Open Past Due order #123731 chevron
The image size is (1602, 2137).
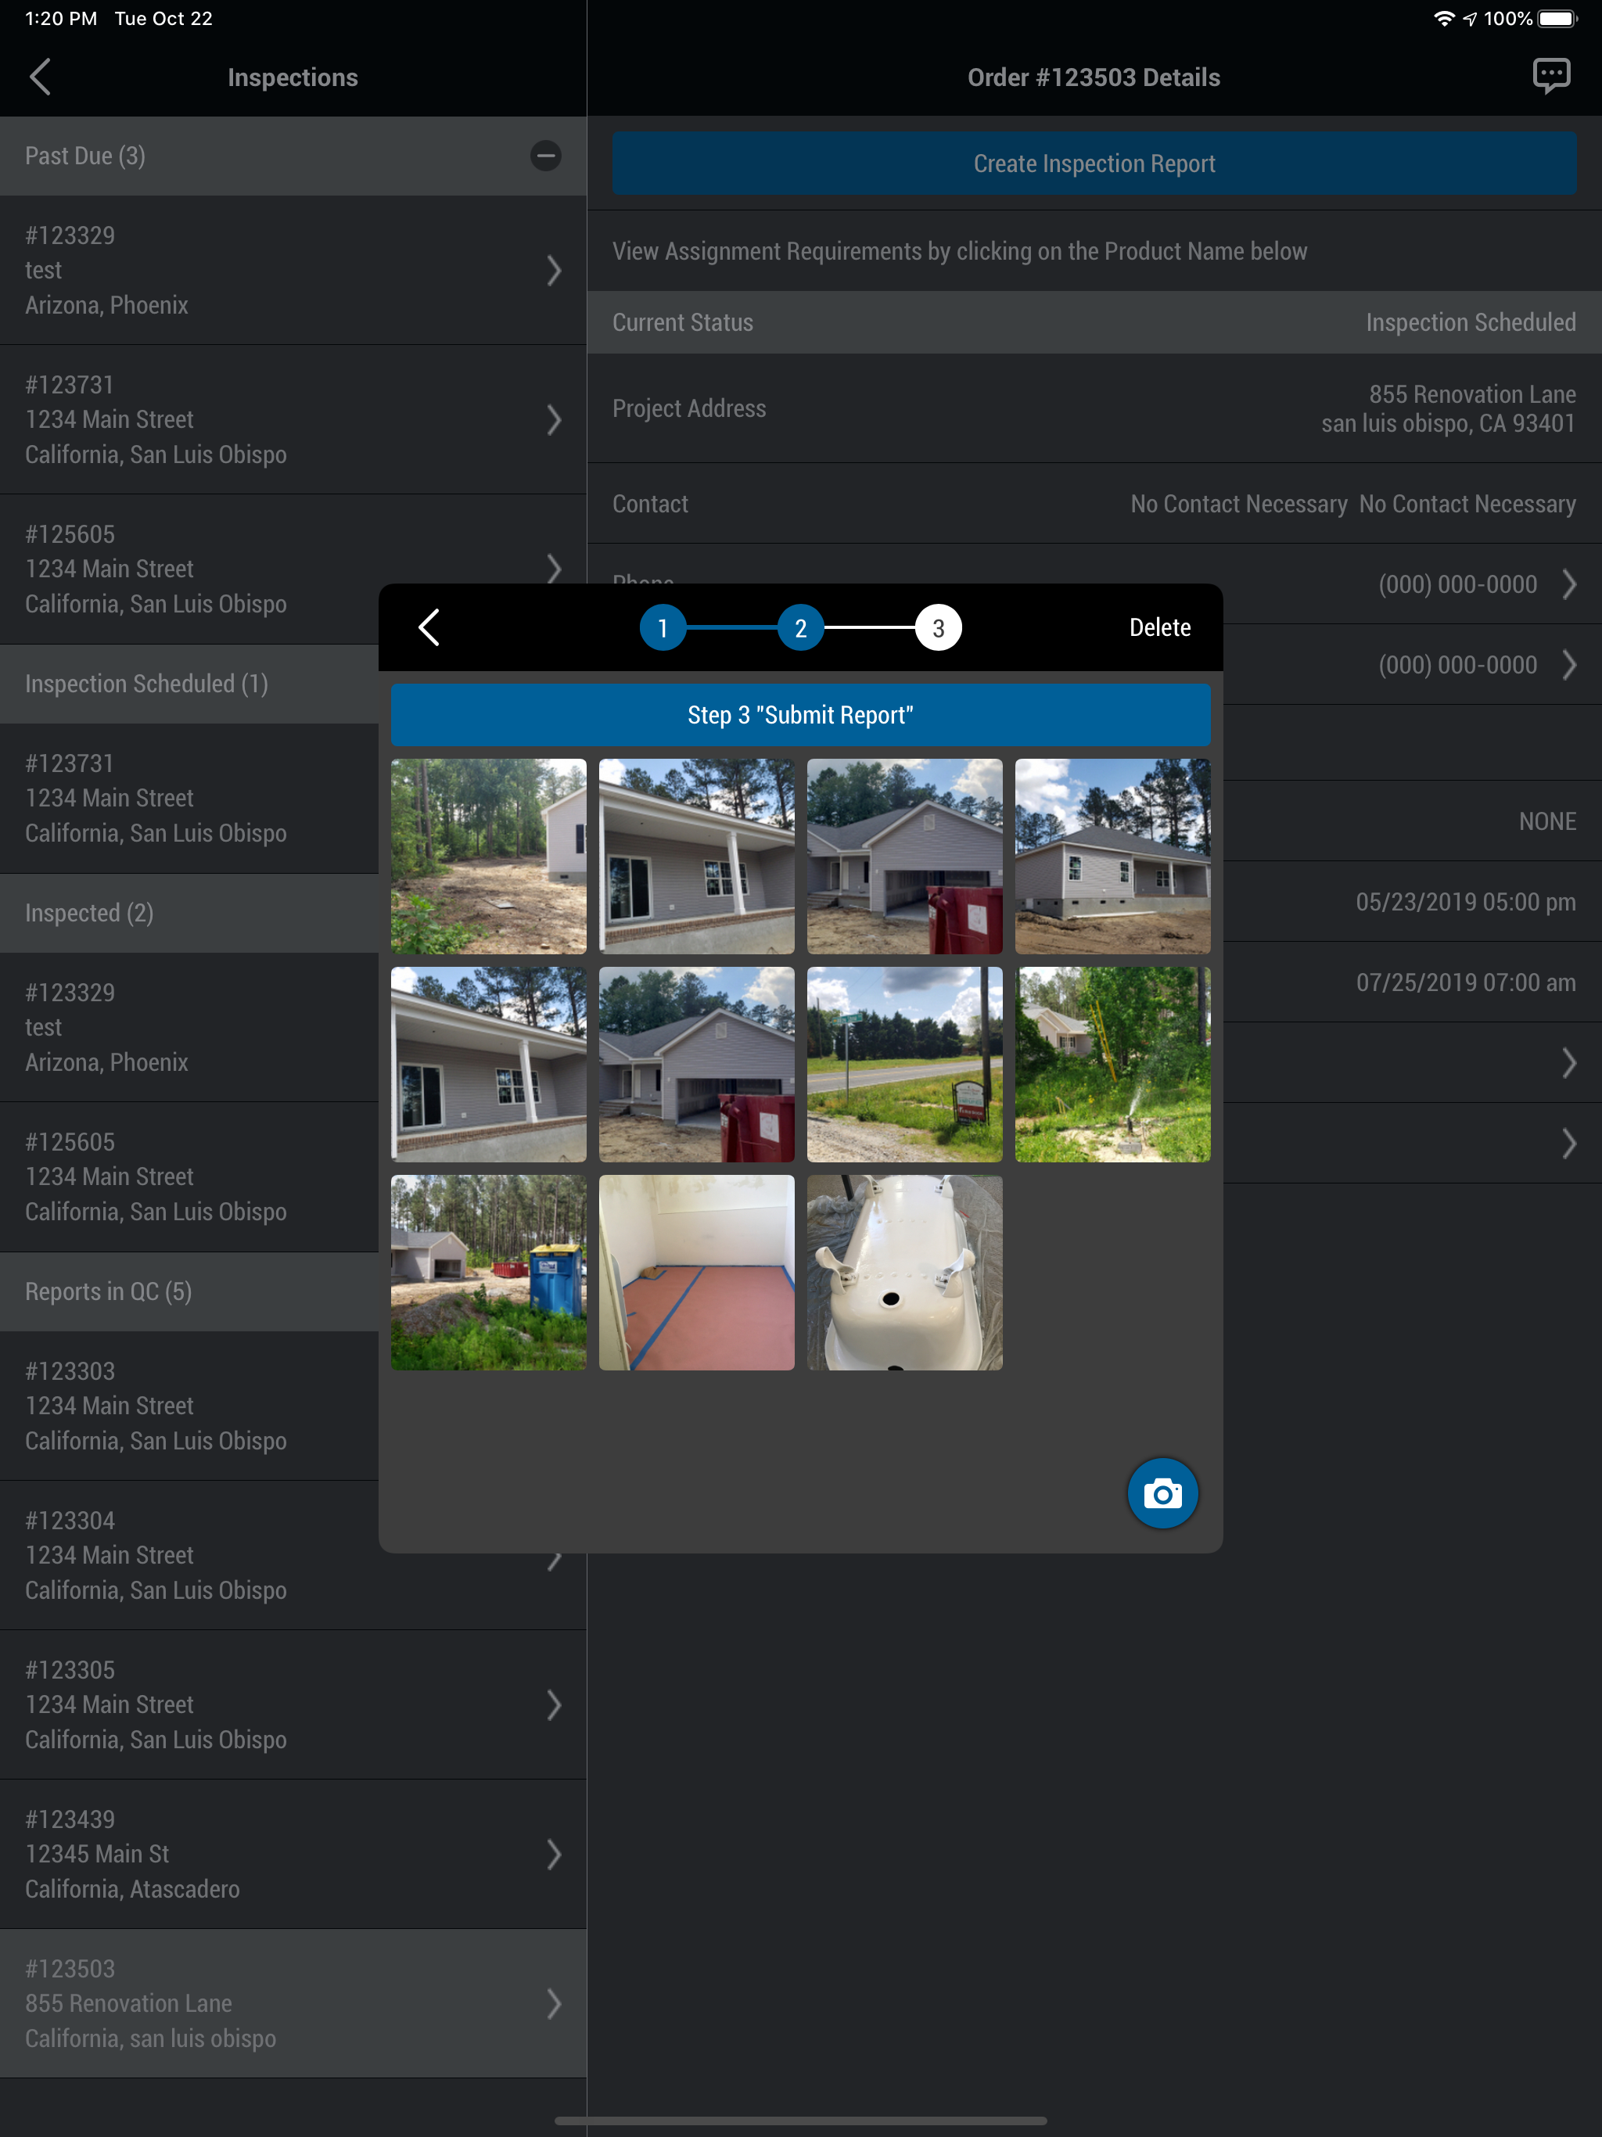pos(554,419)
